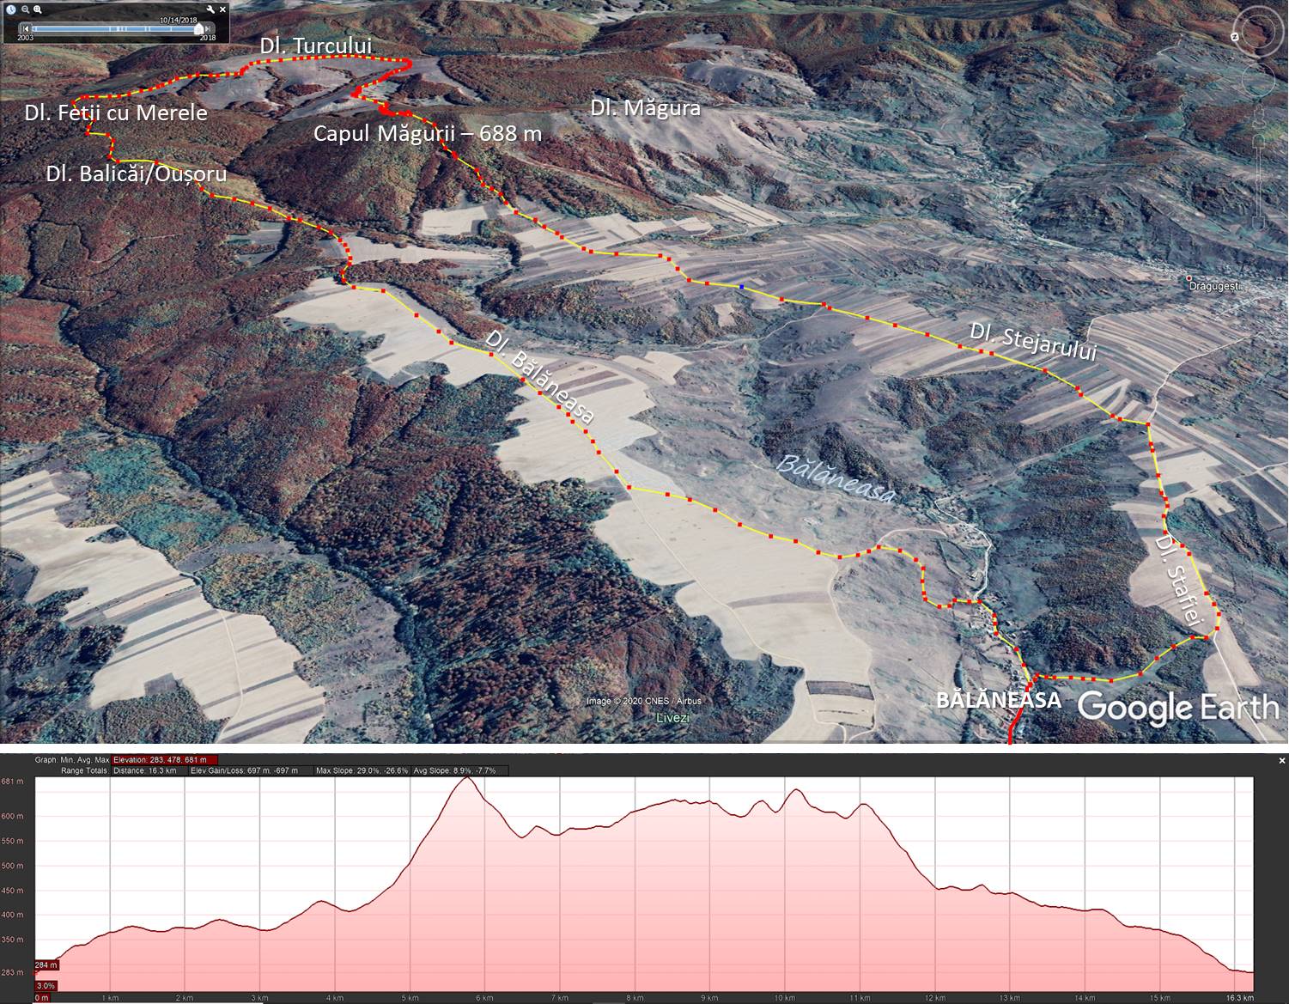The image size is (1289, 1004).
Task: Zoom out the time slider range
Action: point(26,9)
